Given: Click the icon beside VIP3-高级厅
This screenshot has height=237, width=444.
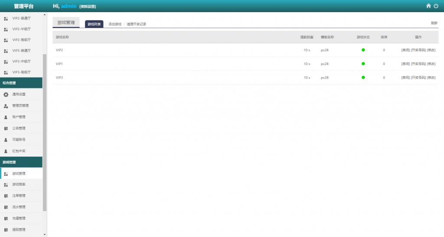Looking at the screenshot, I should click(6, 73).
